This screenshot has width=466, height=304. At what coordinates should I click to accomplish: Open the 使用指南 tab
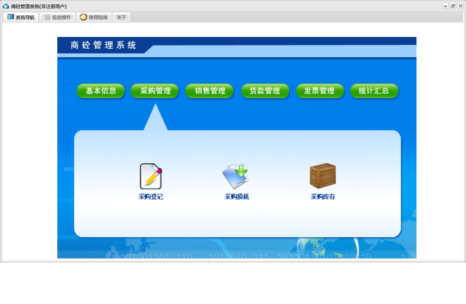click(94, 17)
